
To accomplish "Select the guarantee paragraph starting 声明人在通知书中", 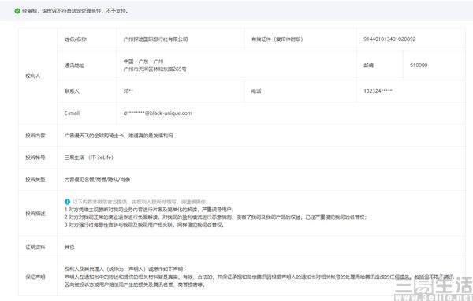I will tap(259, 281).
